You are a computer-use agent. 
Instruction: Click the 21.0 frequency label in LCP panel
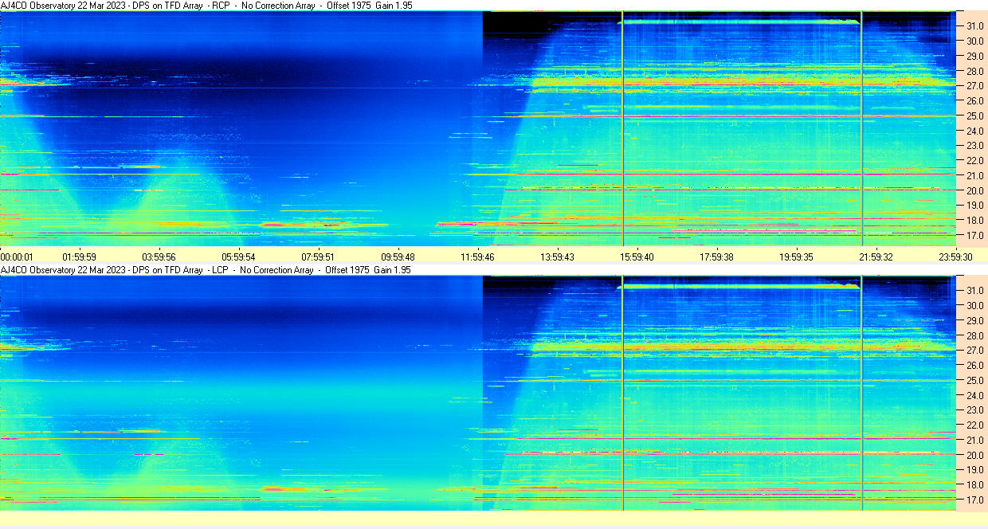(975, 441)
